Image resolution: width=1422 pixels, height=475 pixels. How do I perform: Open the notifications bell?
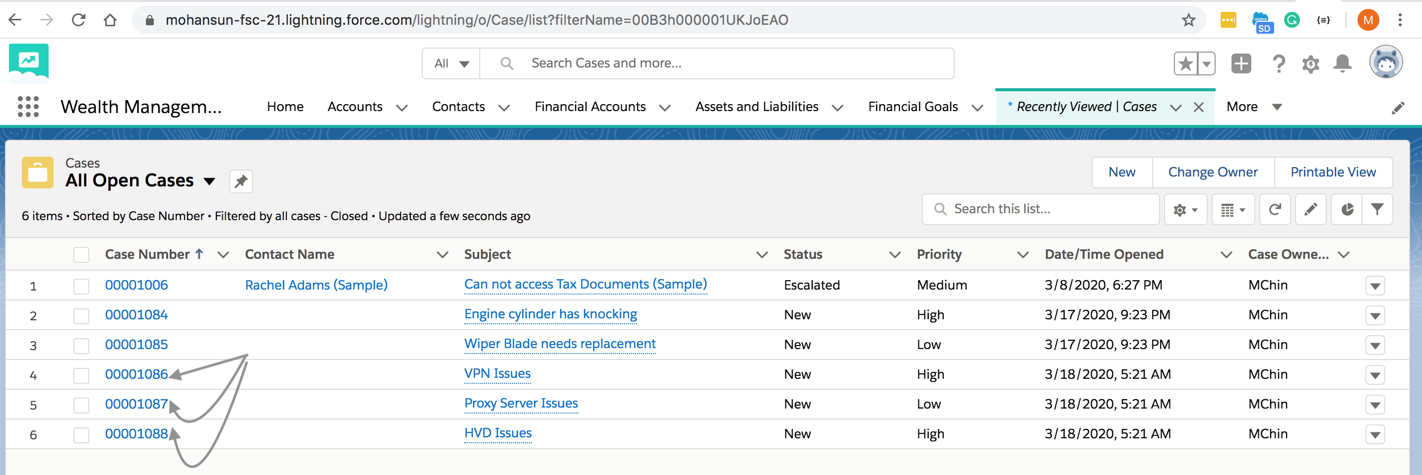pyautogui.click(x=1343, y=64)
